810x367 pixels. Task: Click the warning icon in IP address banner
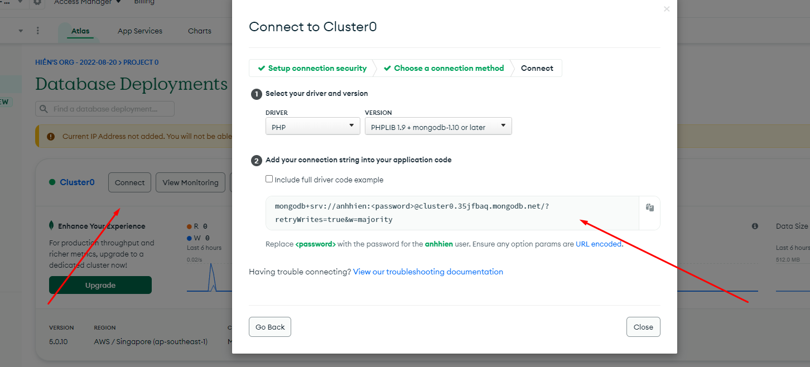pos(51,137)
